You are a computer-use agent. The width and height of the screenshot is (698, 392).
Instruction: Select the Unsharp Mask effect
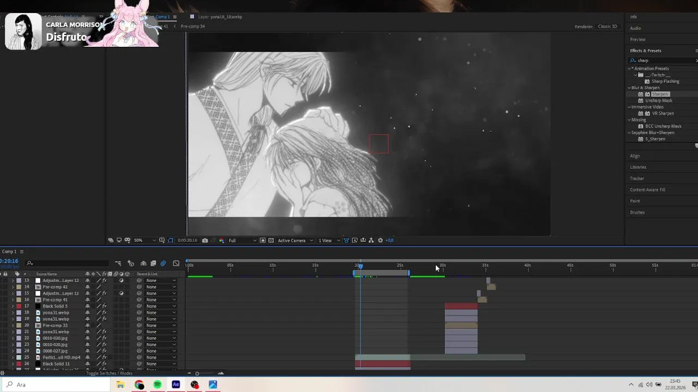point(659,101)
